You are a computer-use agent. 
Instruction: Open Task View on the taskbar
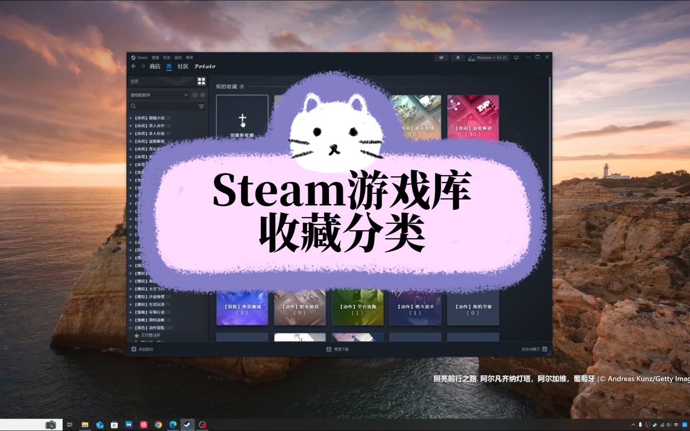pos(70,425)
